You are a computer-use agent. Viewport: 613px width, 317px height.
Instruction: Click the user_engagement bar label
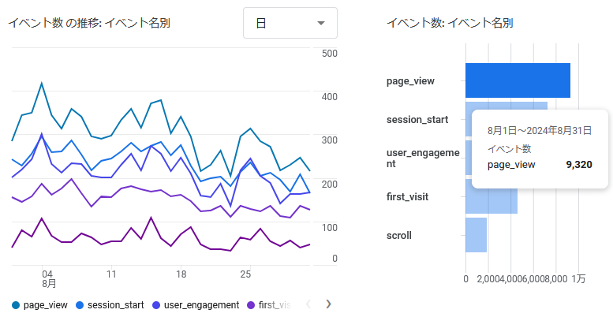click(423, 158)
